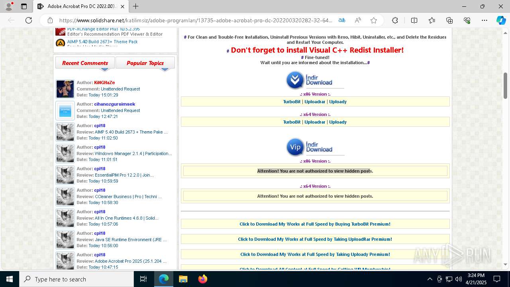
Task: Go back with the browser back arrow
Action: [11, 20]
